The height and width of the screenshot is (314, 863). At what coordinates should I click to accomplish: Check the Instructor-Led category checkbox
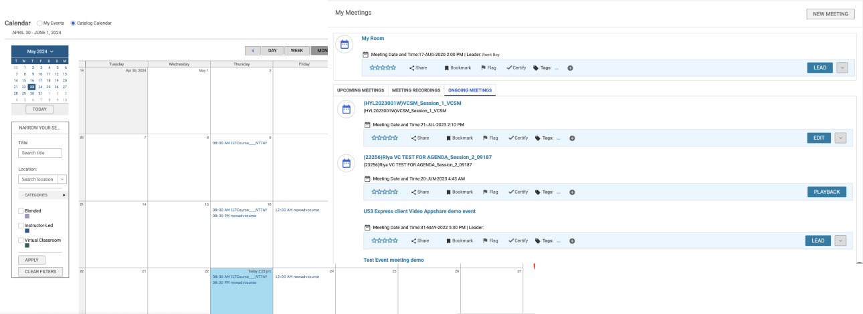(21, 226)
